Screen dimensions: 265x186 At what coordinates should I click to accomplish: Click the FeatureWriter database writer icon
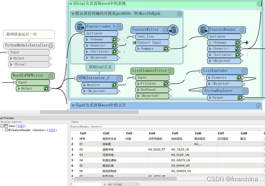click(x=173, y=30)
